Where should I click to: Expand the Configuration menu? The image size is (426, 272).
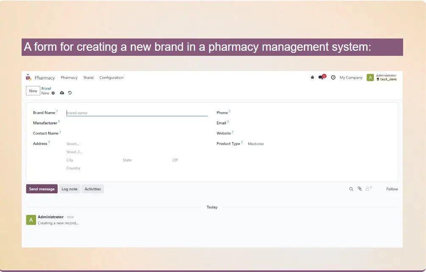111,77
